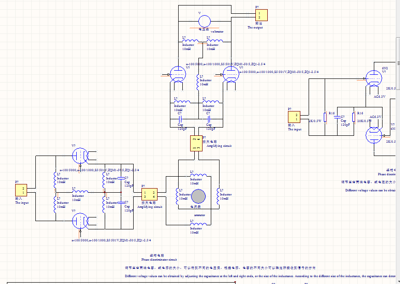Click 'Amplifying circuit' label beside the vertical connector
This screenshot has width=400, height=284.
(x=219, y=146)
